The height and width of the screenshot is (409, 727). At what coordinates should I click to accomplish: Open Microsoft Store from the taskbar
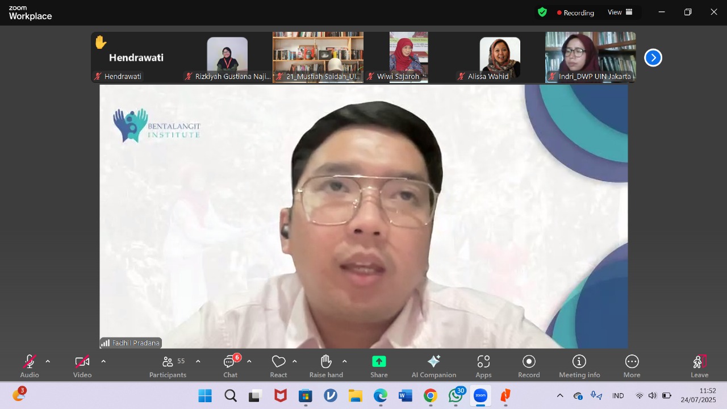click(306, 395)
